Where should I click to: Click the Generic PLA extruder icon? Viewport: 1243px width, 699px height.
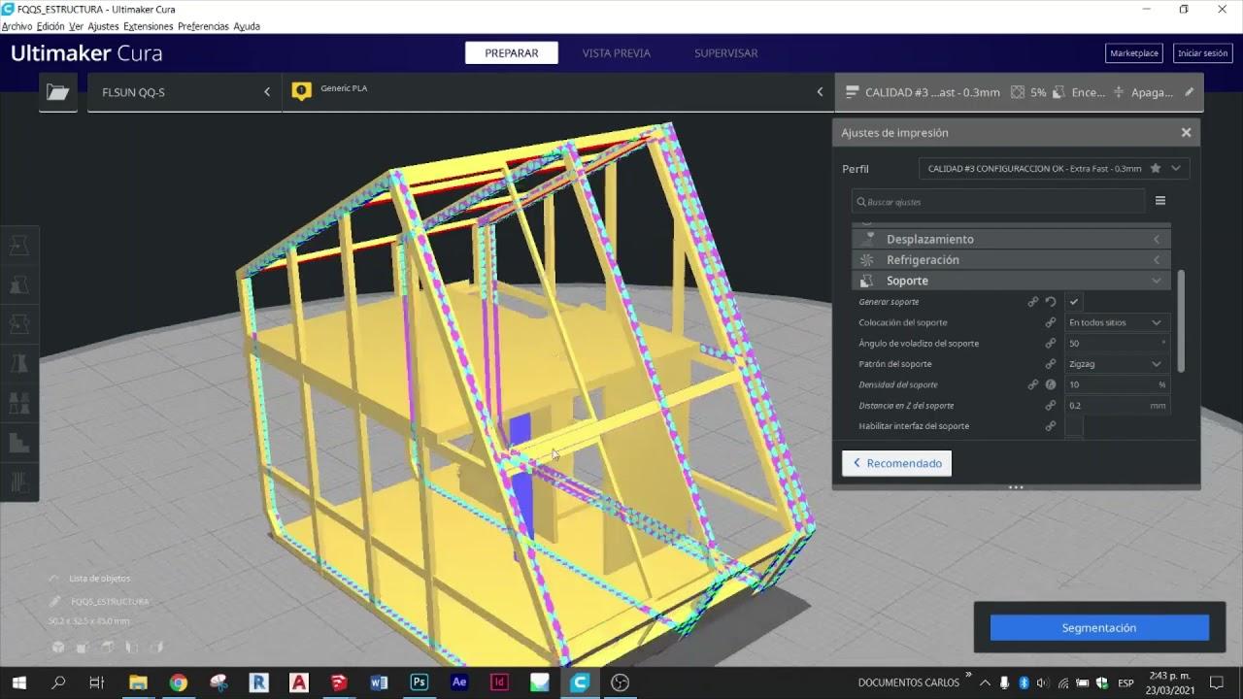pyautogui.click(x=302, y=91)
